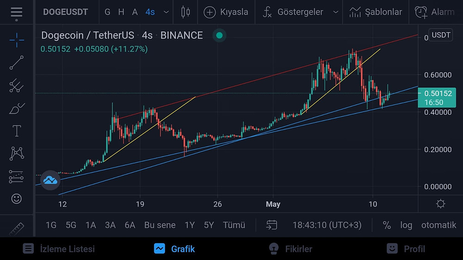Select the trend line drawing tool
The height and width of the screenshot is (260, 463).
(17, 62)
